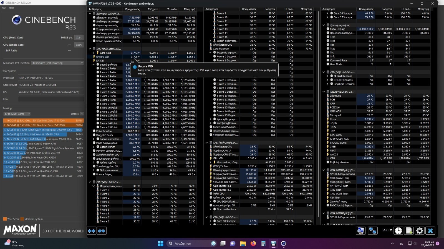The height and width of the screenshot is (249, 444).
Task: Open the Help menu in Cinebench
Action: (x=12, y=8)
